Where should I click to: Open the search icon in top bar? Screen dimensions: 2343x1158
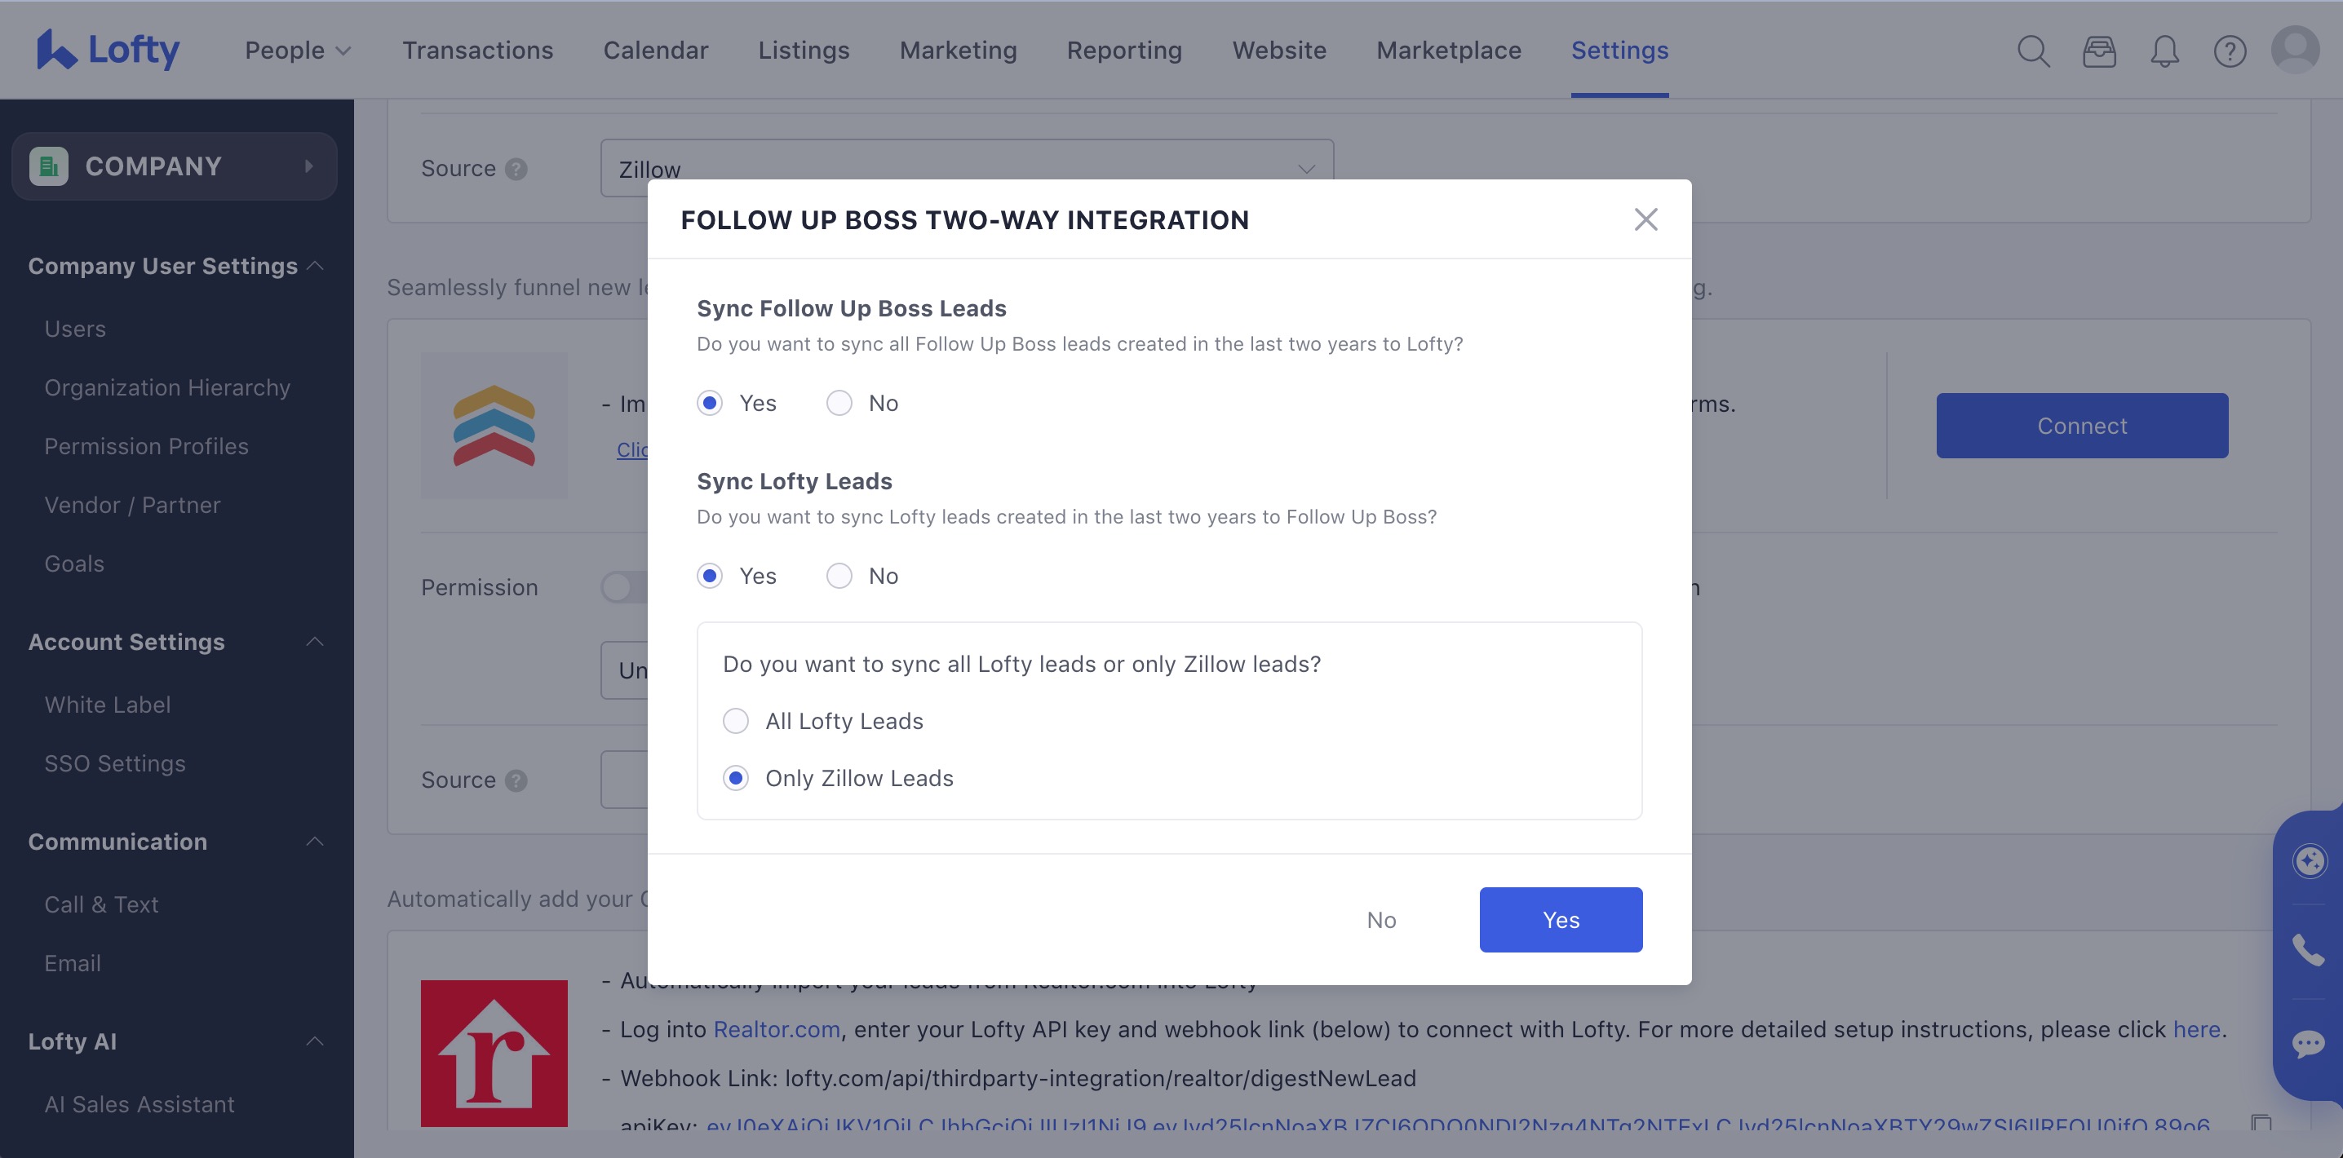[x=2034, y=51]
